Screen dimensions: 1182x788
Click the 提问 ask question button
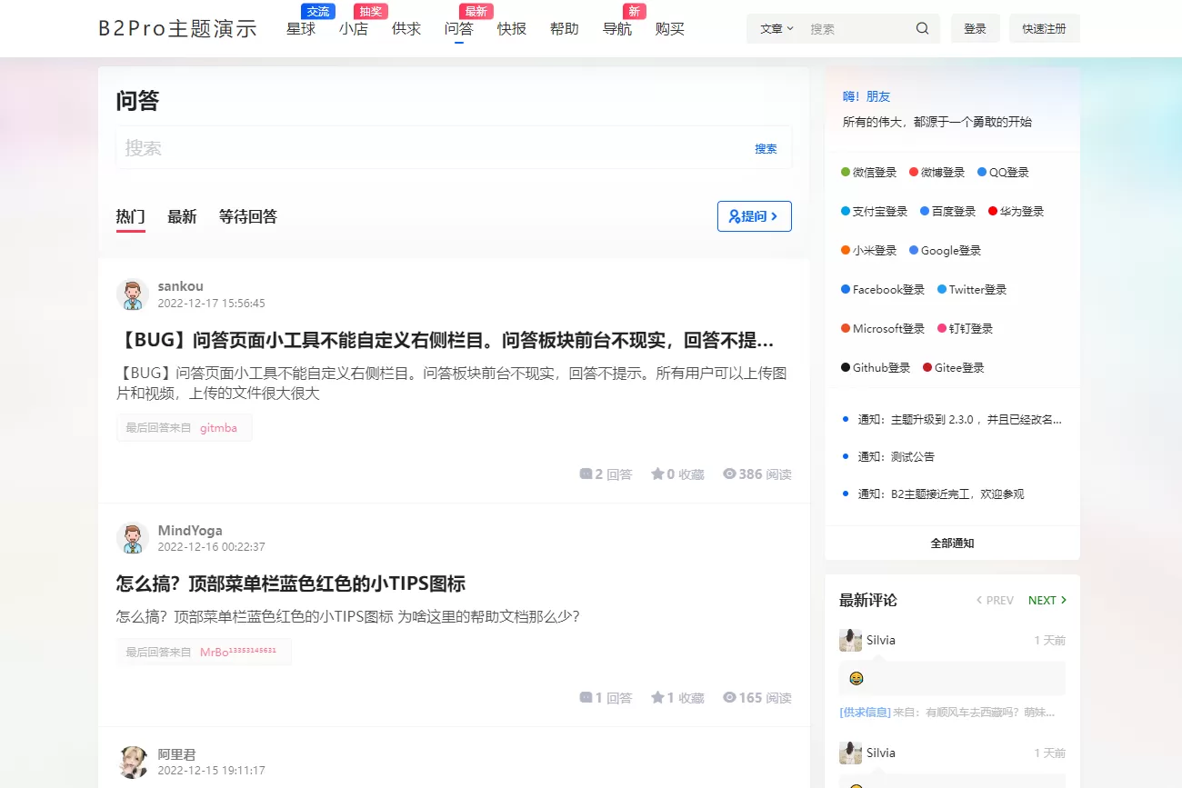754,216
